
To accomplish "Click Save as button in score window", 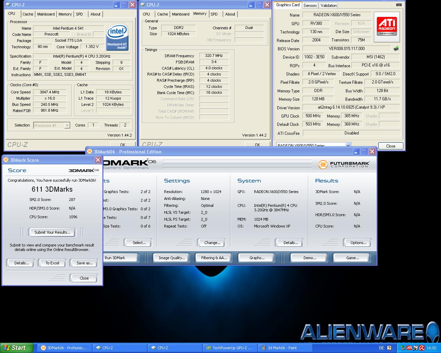I will point(84,263).
